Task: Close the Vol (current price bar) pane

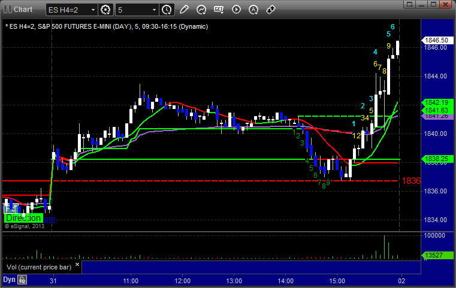Action: (77, 265)
